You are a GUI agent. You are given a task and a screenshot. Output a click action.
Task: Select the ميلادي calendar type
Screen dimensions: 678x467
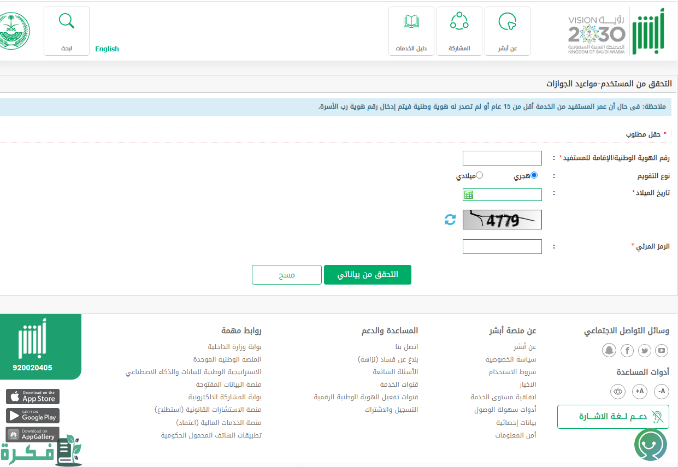[479, 175]
